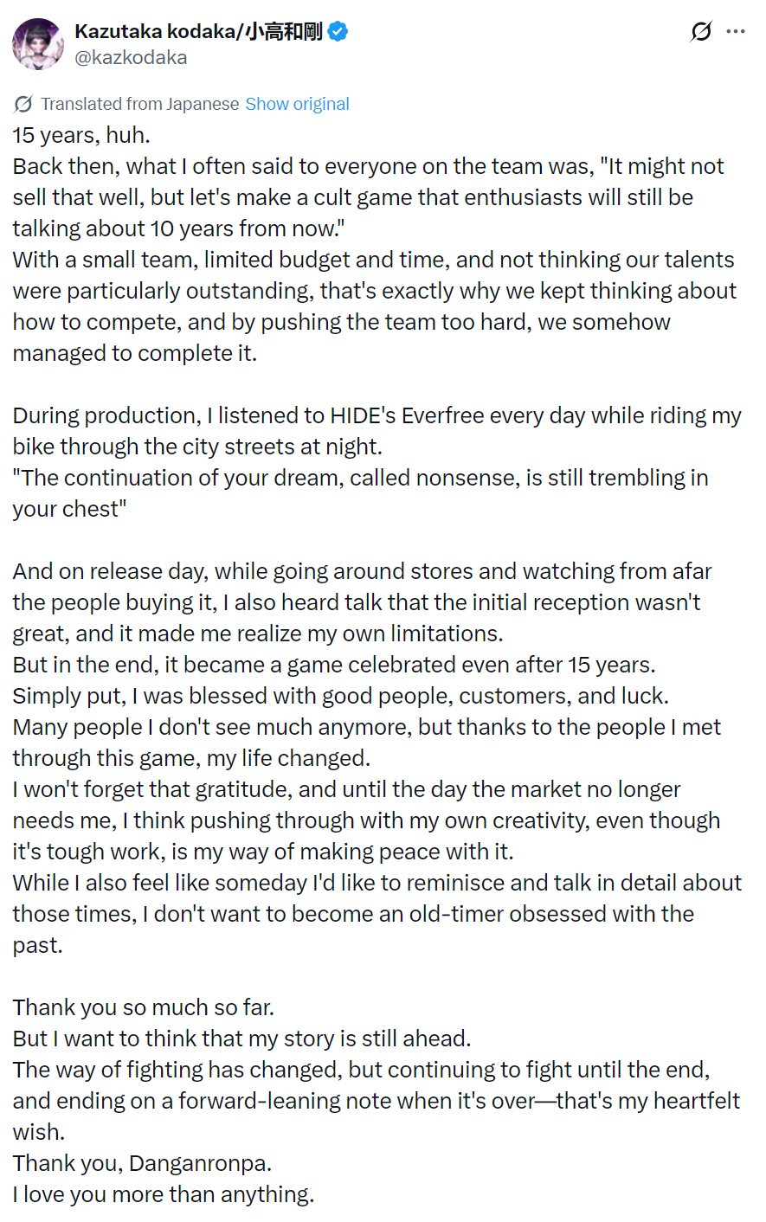
Task: Click the quoted lyric 'The continuation of your dream'
Action: point(360,493)
